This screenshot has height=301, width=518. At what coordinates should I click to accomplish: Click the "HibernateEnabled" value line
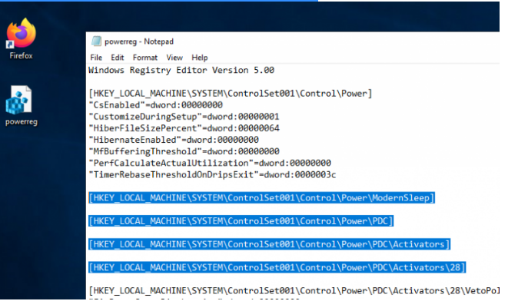point(174,140)
